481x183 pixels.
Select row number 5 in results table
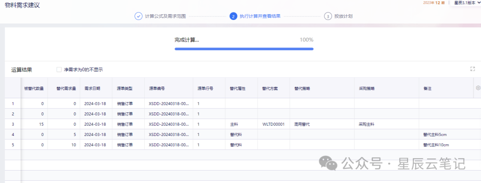(12, 145)
